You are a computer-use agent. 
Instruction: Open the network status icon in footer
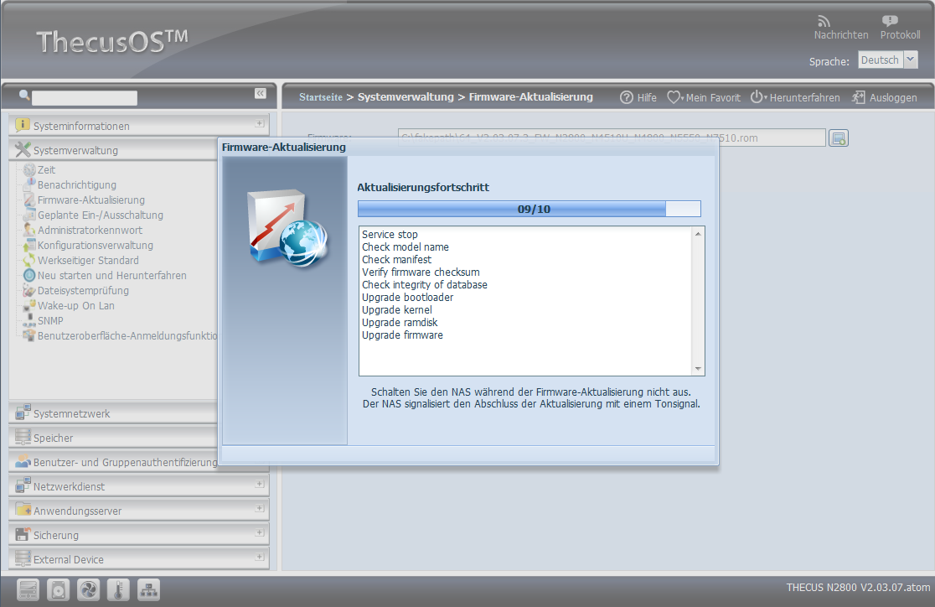pos(148,589)
